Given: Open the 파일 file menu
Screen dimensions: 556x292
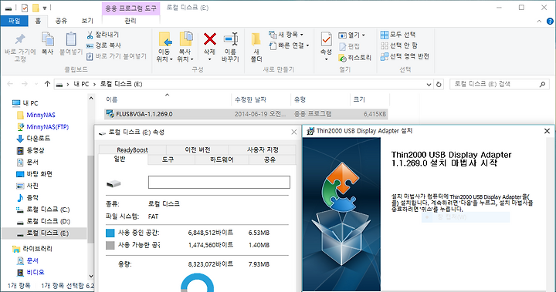Looking at the screenshot, I should 14,21.
